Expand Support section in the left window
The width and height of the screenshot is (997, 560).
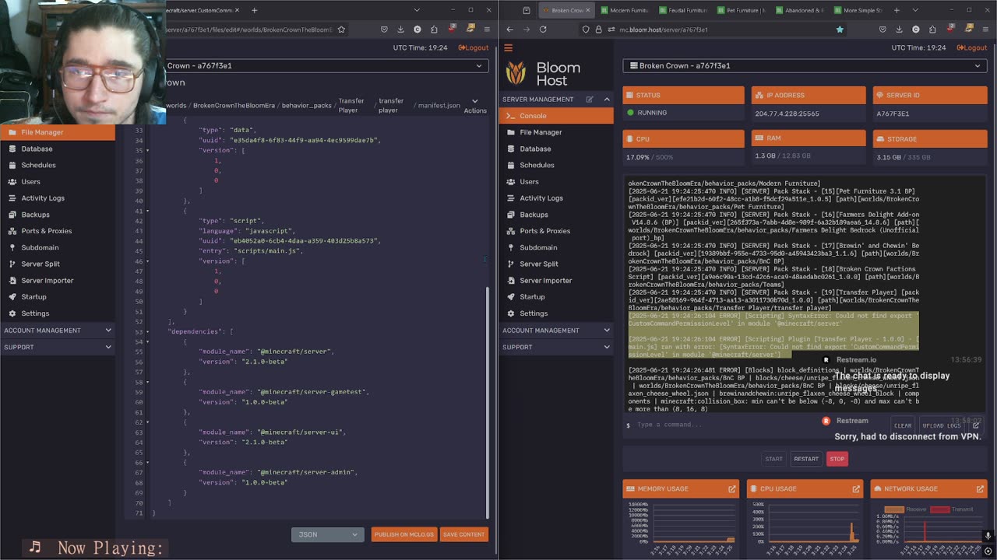pos(58,347)
